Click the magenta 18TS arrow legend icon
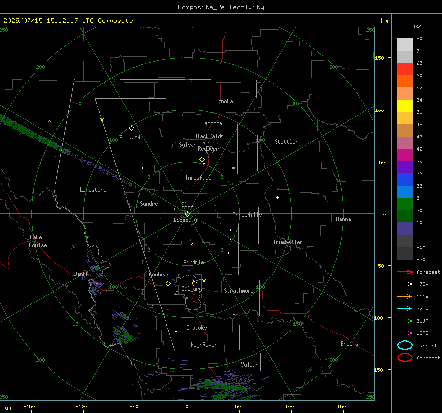The width and height of the screenshot is (442, 413). pos(405,333)
